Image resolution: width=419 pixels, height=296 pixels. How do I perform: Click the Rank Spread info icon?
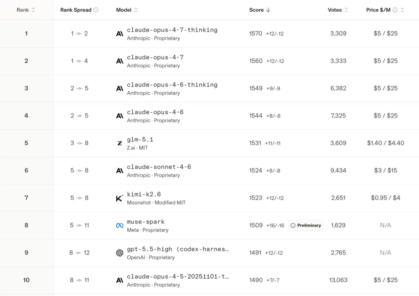coord(96,10)
